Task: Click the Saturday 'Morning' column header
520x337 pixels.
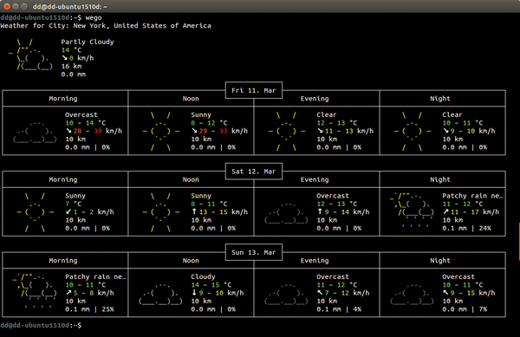Action: [x=63, y=179]
